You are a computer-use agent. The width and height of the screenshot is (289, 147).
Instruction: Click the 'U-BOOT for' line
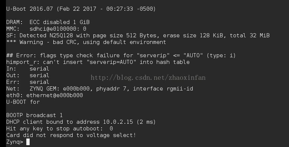point(23,102)
